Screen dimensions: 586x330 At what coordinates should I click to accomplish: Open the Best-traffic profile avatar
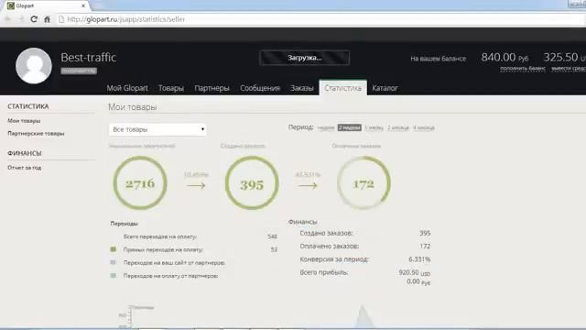click(34, 65)
